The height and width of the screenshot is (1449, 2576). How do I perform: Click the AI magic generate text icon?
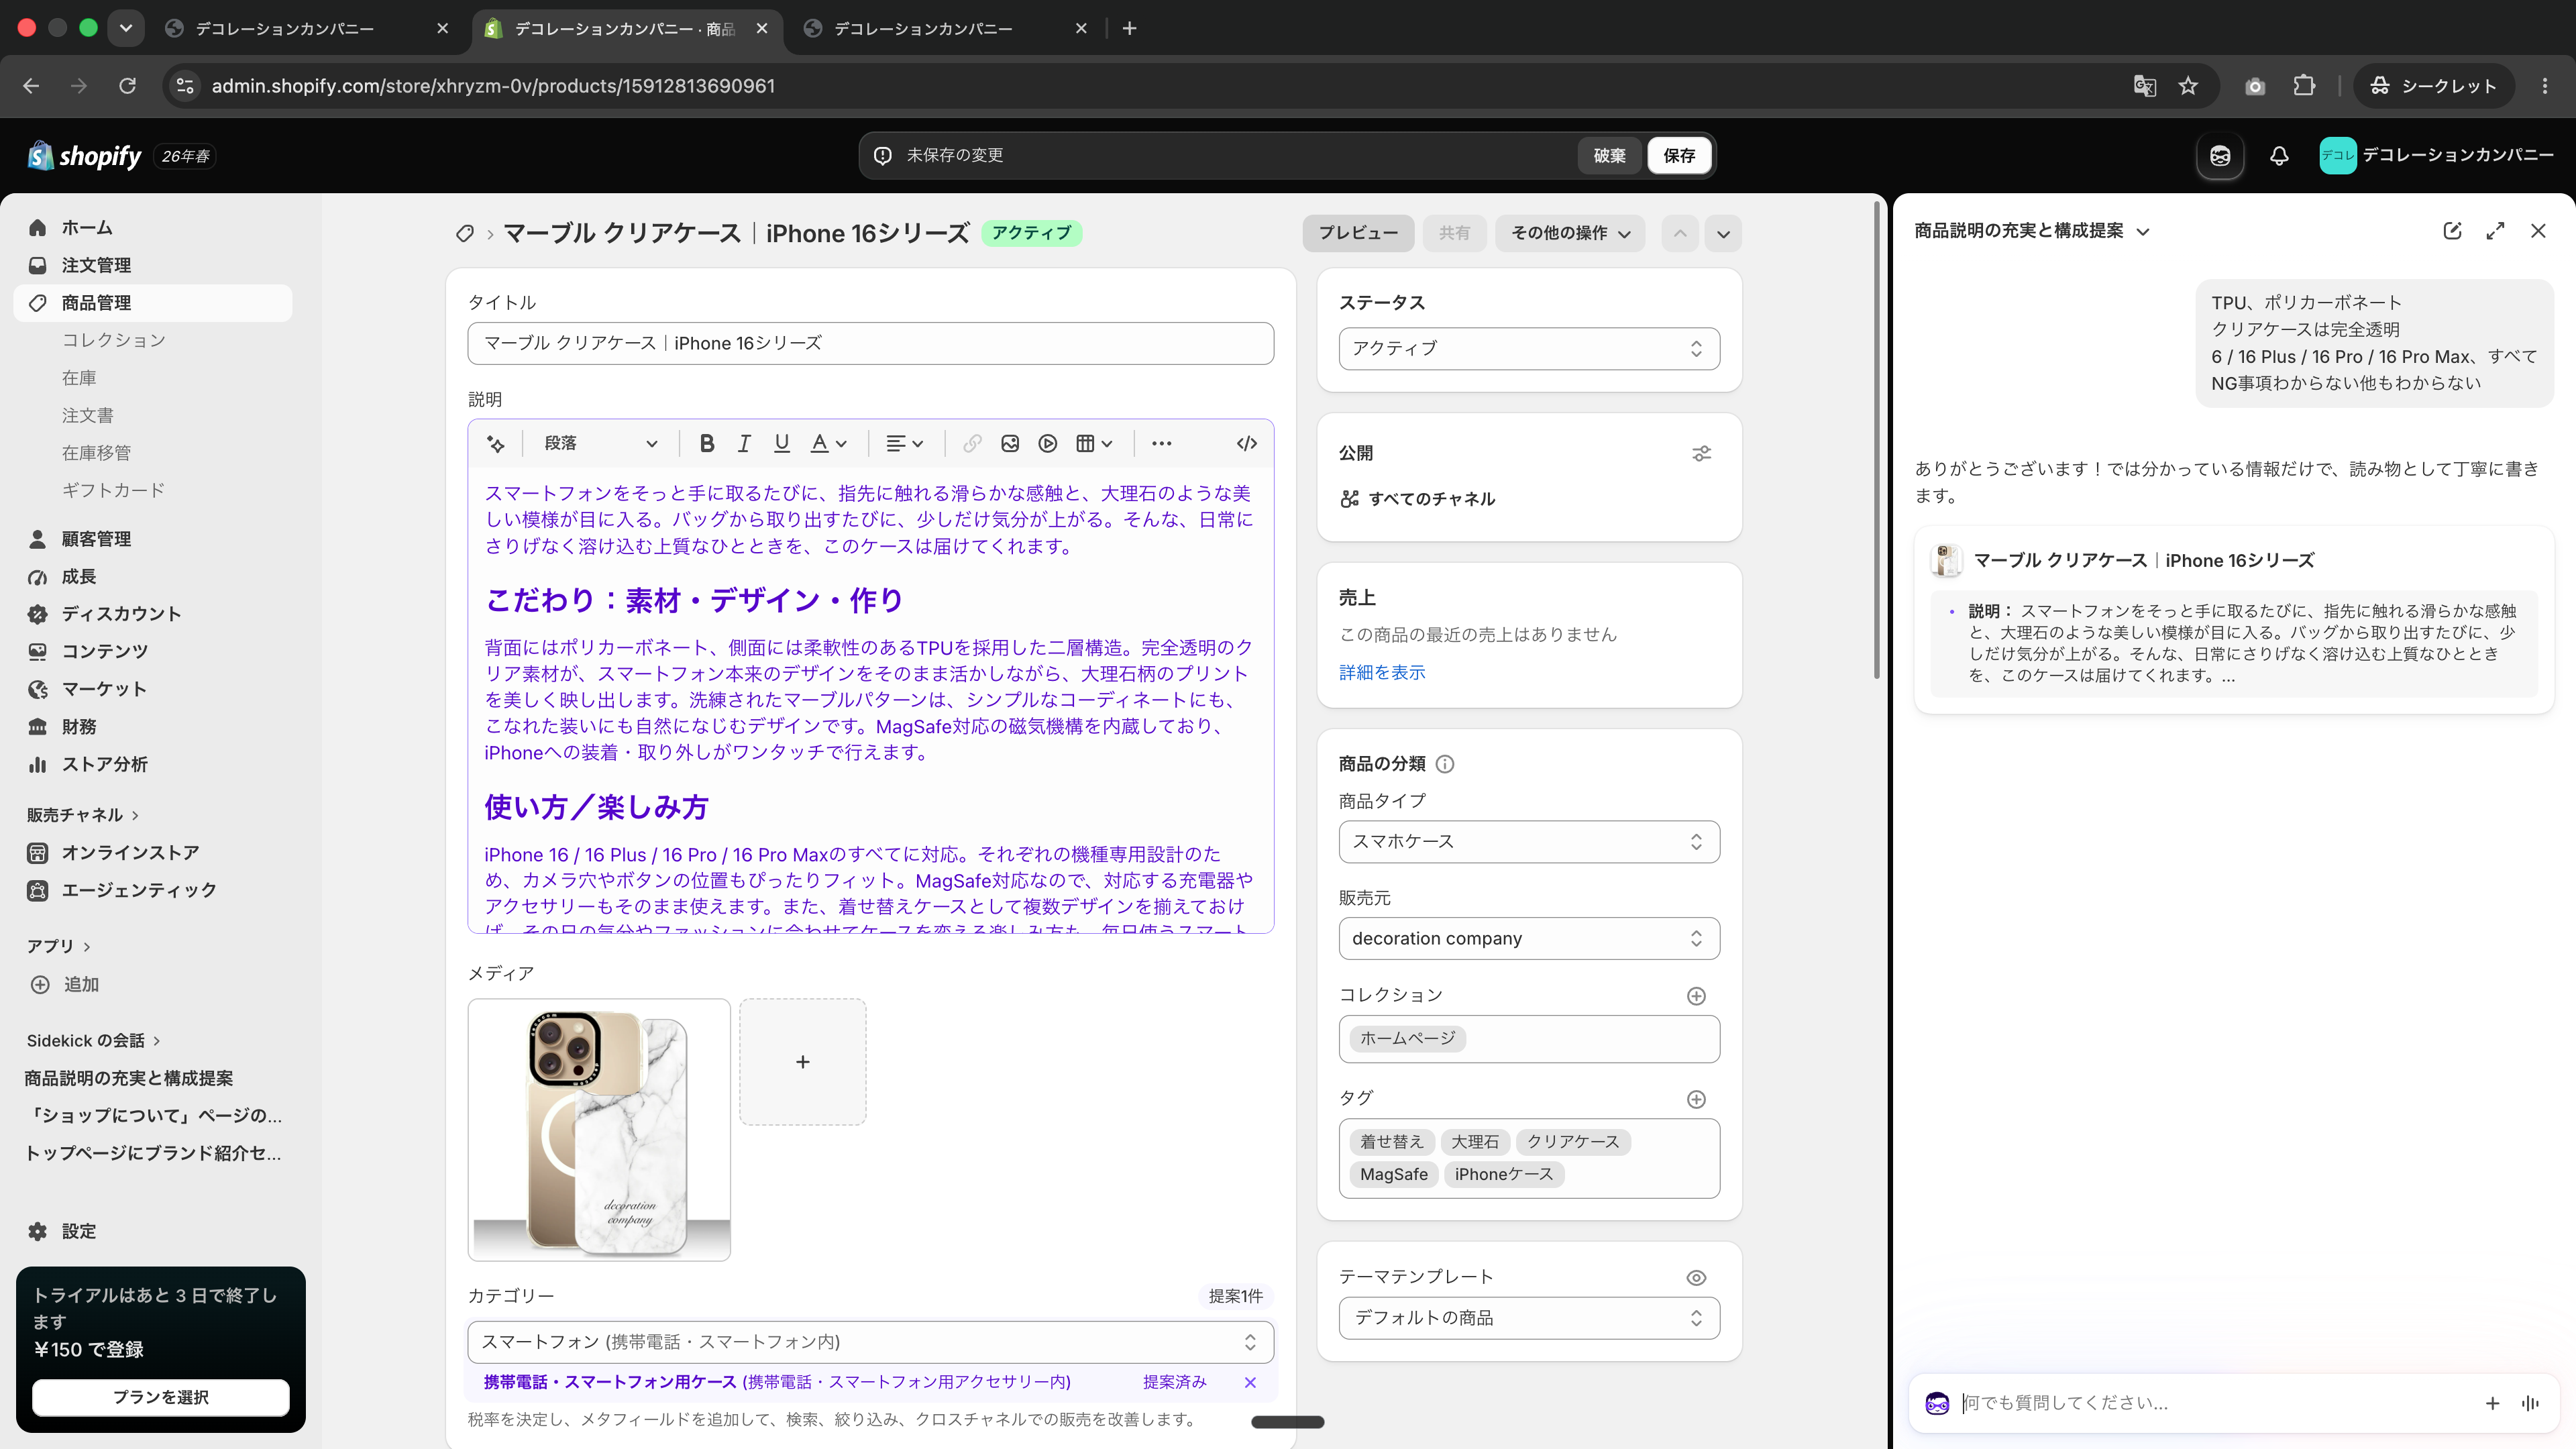(x=496, y=443)
